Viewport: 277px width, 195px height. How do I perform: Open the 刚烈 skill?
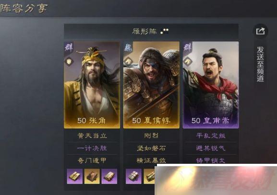pyautogui.click(x=151, y=135)
